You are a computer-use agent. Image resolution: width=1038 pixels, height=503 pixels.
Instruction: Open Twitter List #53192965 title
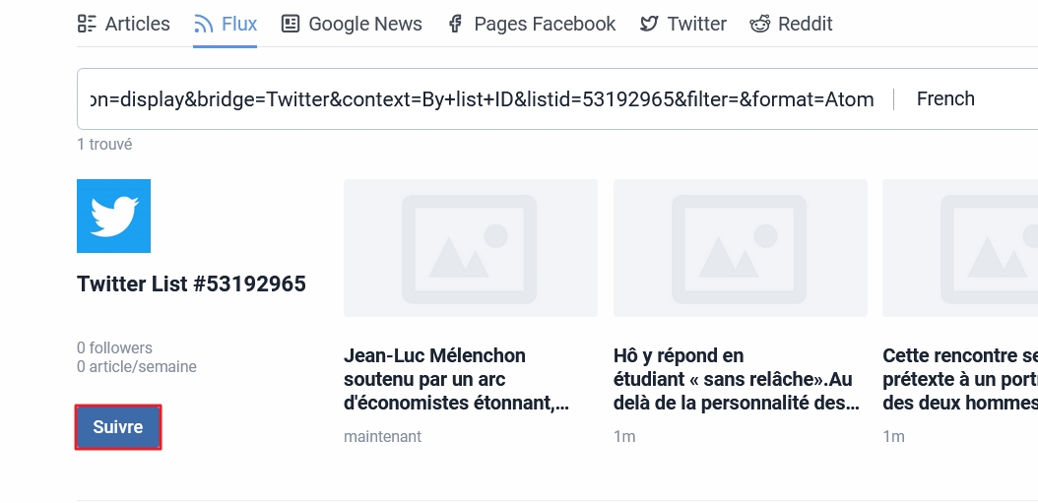(x=191, y=283)
